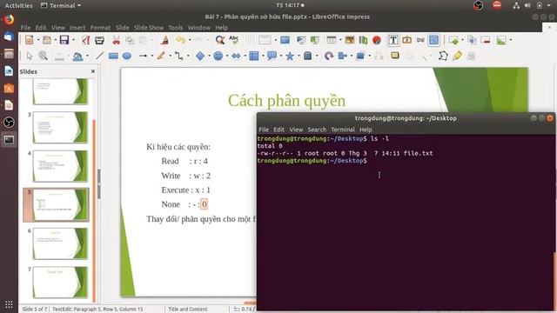Open the Impress Format menu
Image resolution: width=557 pixels, height=313 pixels.
click(x=101, y=27)
